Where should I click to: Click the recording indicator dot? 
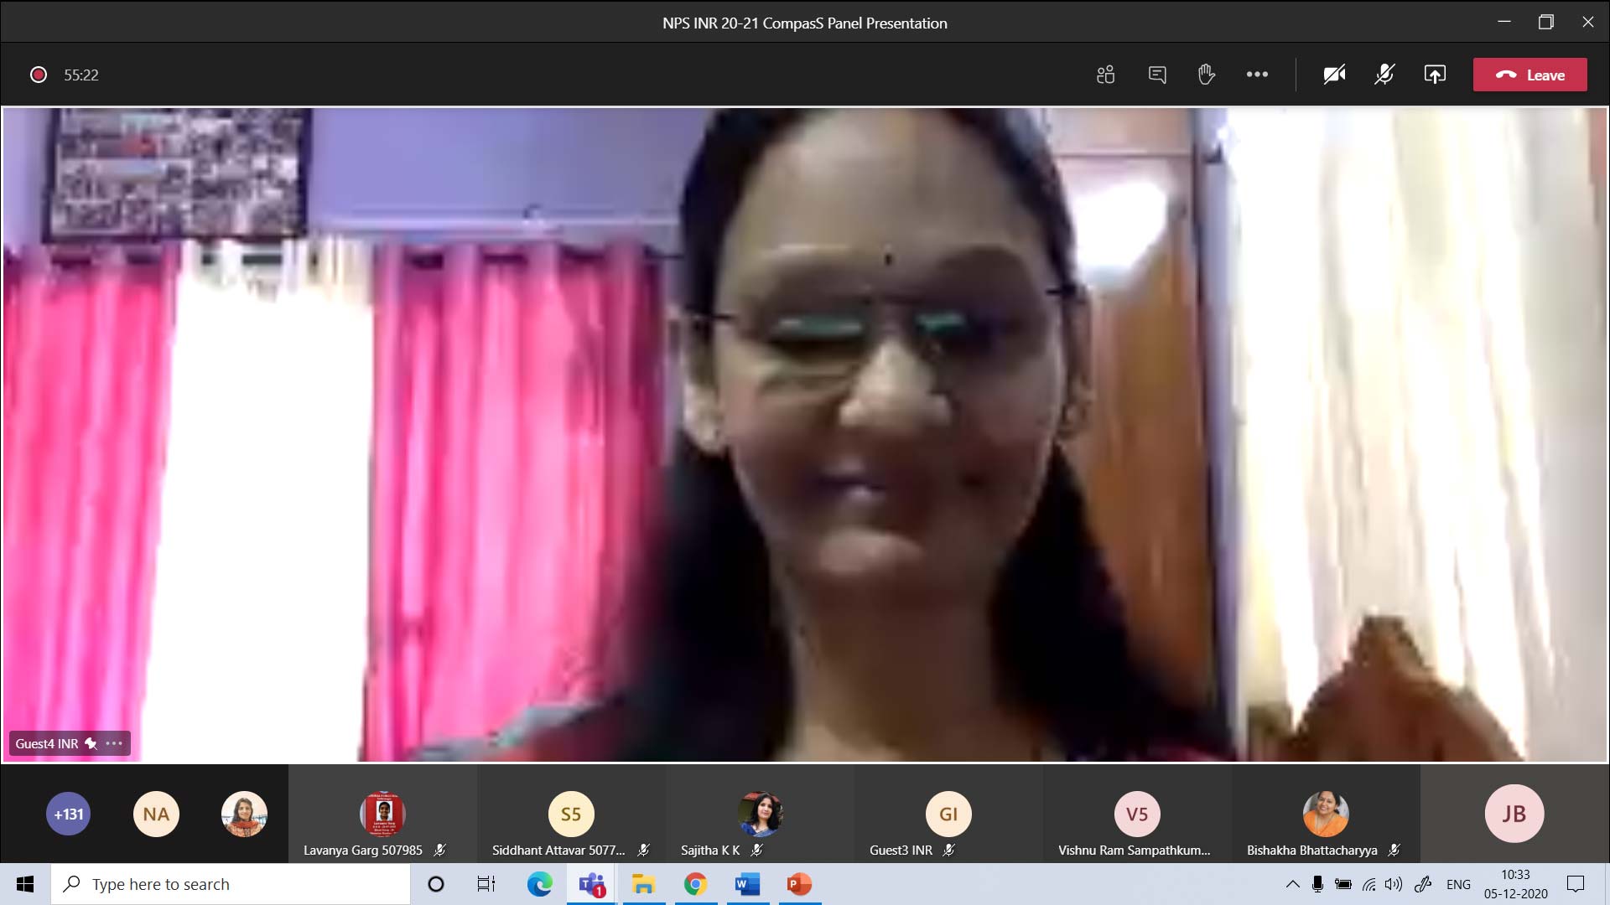coord(39,75)
